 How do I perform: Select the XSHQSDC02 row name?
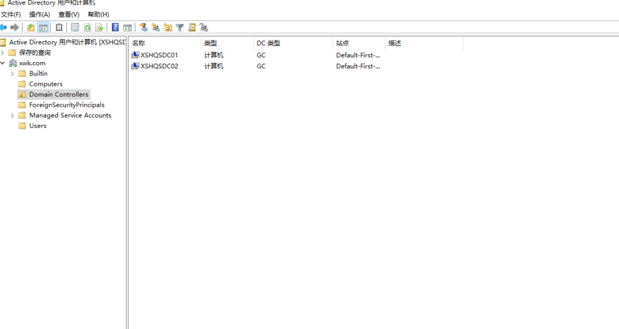[x=159, y=66]
